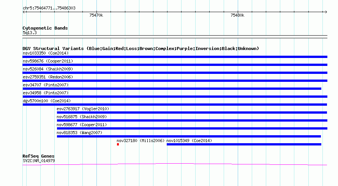Click the nsv1033350 (Coe2014) variant label
The image size is (338, 186).
pos(46,53)
